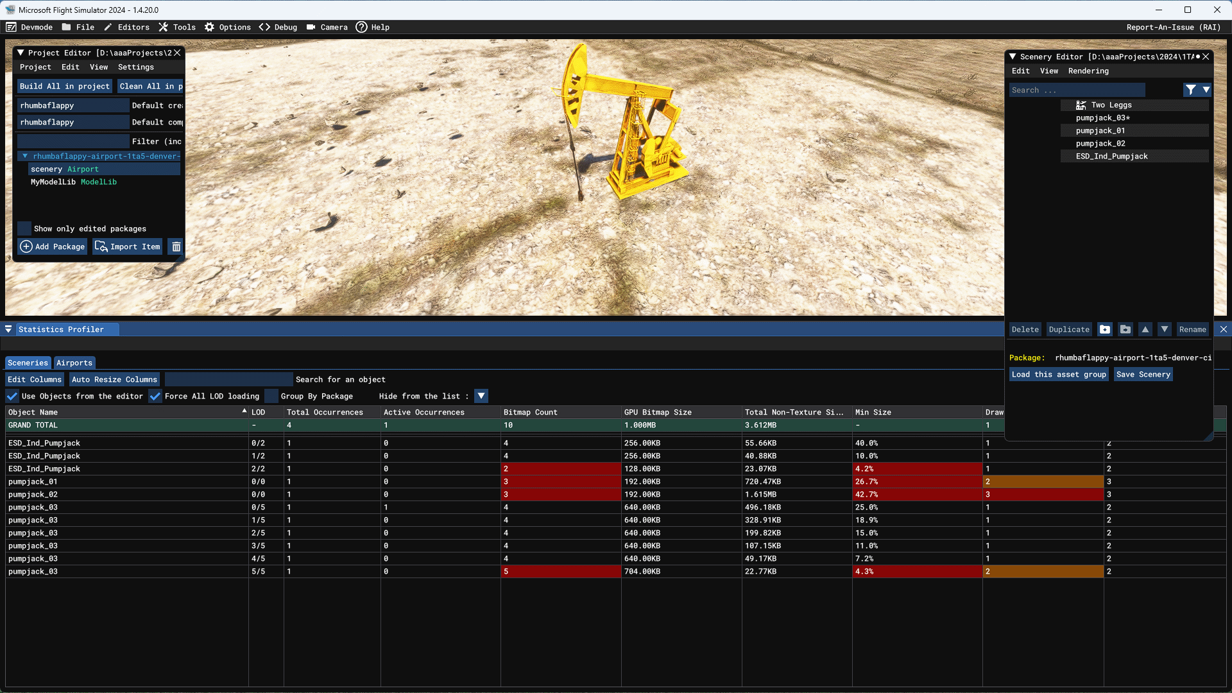Open the Hide from the list dropdown
The height and width of the screenshot is (693, 1232).
(x=481, y=396)
